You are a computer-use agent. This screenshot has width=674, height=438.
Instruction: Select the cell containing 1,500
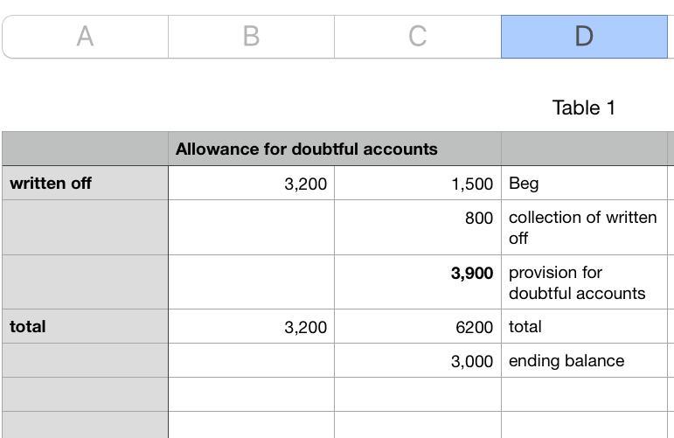click(x=417, y=184)
